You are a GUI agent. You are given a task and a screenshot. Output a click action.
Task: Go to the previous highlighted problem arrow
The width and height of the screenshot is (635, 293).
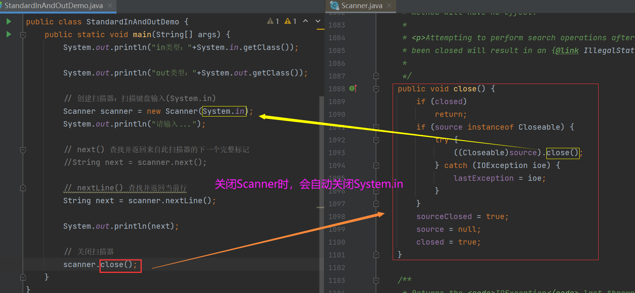305,21
